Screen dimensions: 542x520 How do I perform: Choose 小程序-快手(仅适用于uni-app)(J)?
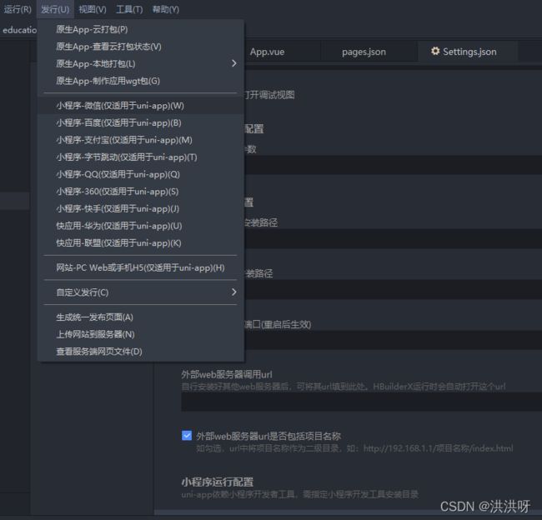point(141,208)
